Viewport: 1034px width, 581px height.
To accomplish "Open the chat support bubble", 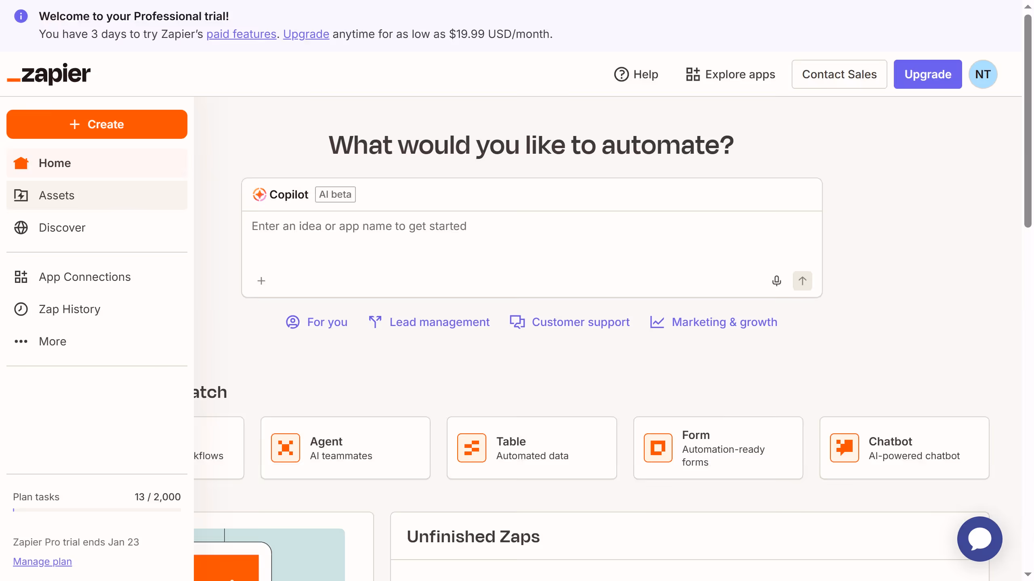I will click(x=979, y=538).
